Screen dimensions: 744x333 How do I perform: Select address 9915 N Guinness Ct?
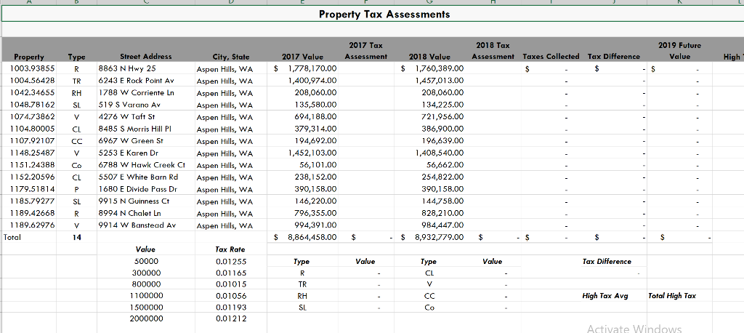[134, 201]
